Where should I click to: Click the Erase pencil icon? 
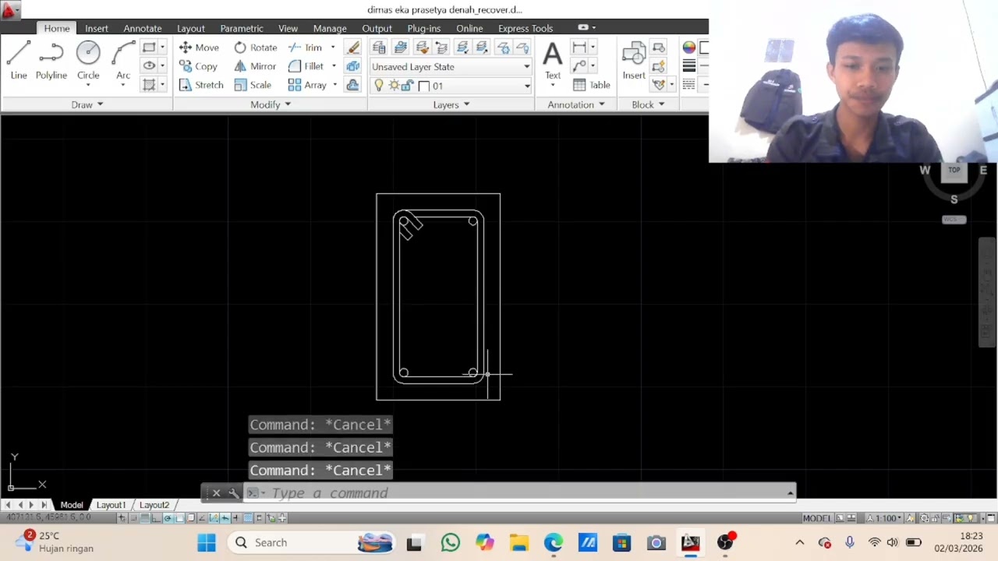[x=353, y=48]
